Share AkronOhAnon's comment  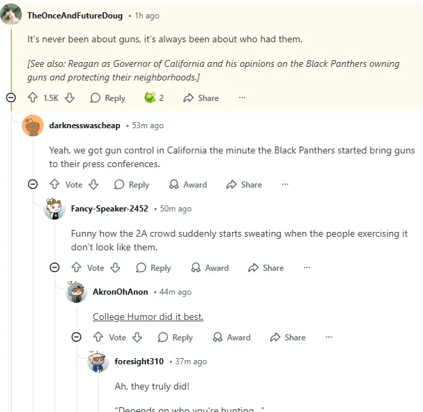point(287,337)
